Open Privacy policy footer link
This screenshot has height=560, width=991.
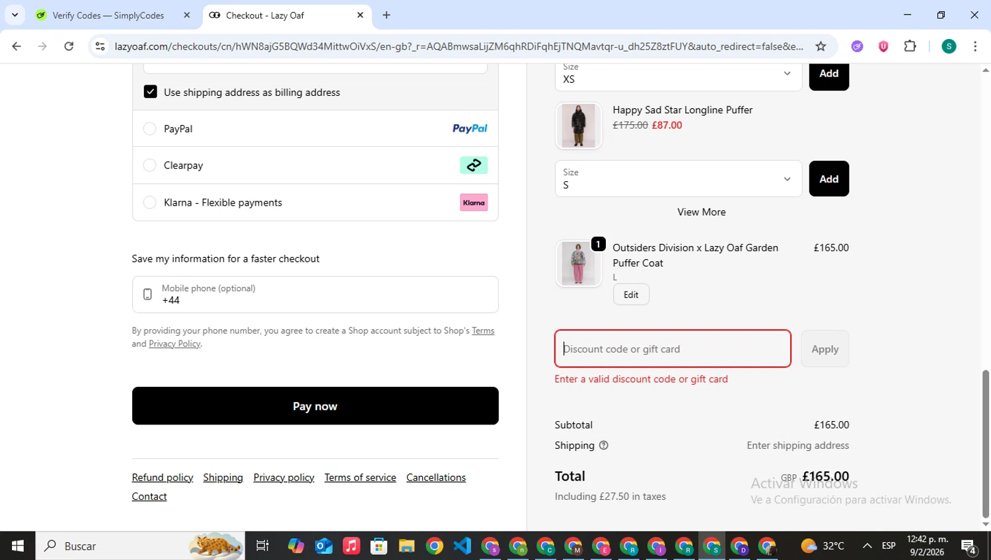click(x=284, y=477)
